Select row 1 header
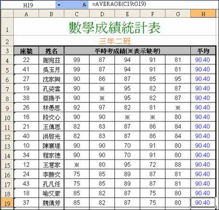This screenshot has height=210, width=219. pos(7,27)
